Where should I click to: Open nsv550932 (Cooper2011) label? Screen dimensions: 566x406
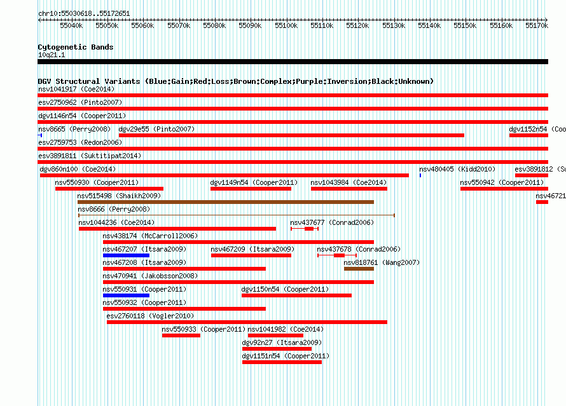[144, 302]
